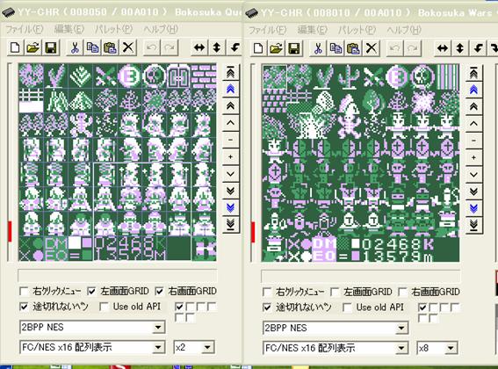The width and height of the screenshot is (498, 369).
Task: Click the blue double-down arrow in right window
Action: tap(473, 208)
